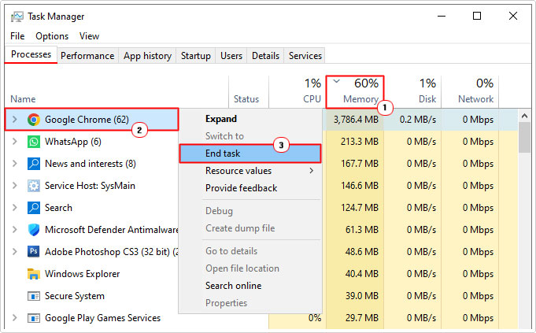Image resolution: width=536 pixels, height=333 pixels.
Task: Click the Service Host: SysMain gear icon
Action: tap(34, 186)
